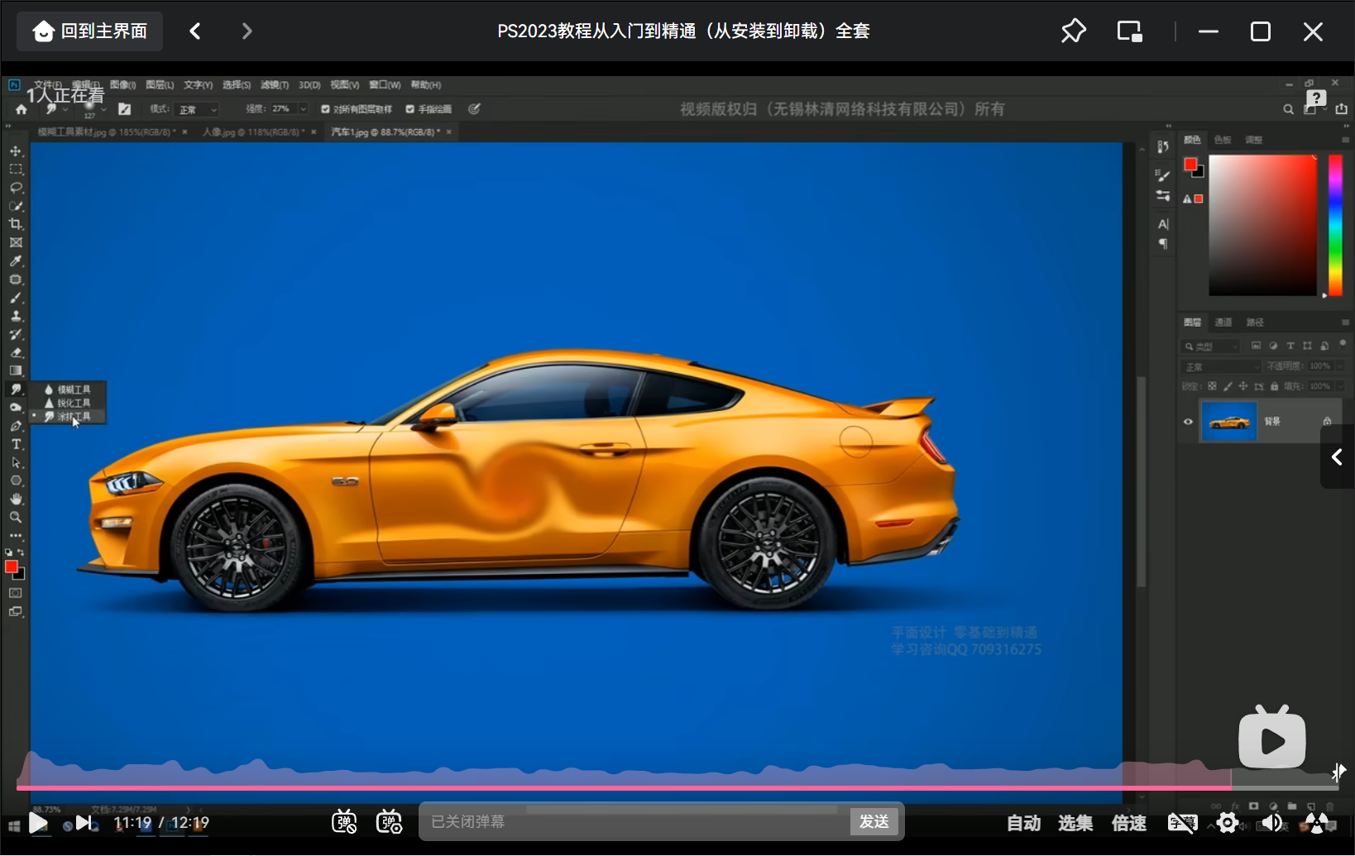Image resolution: width=1355 pixels, height=856 pixels.
Task: Toggle danmaku display off icon
Action: 344,822
